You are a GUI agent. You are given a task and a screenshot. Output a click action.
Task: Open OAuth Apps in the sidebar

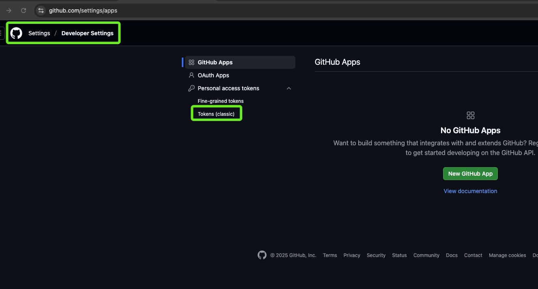pyautogui.click(x=240, y=75)
